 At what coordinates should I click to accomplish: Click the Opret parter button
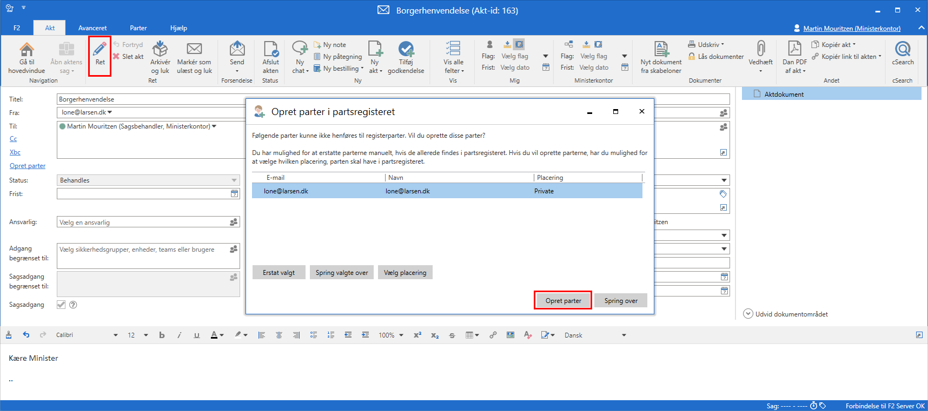563,301
